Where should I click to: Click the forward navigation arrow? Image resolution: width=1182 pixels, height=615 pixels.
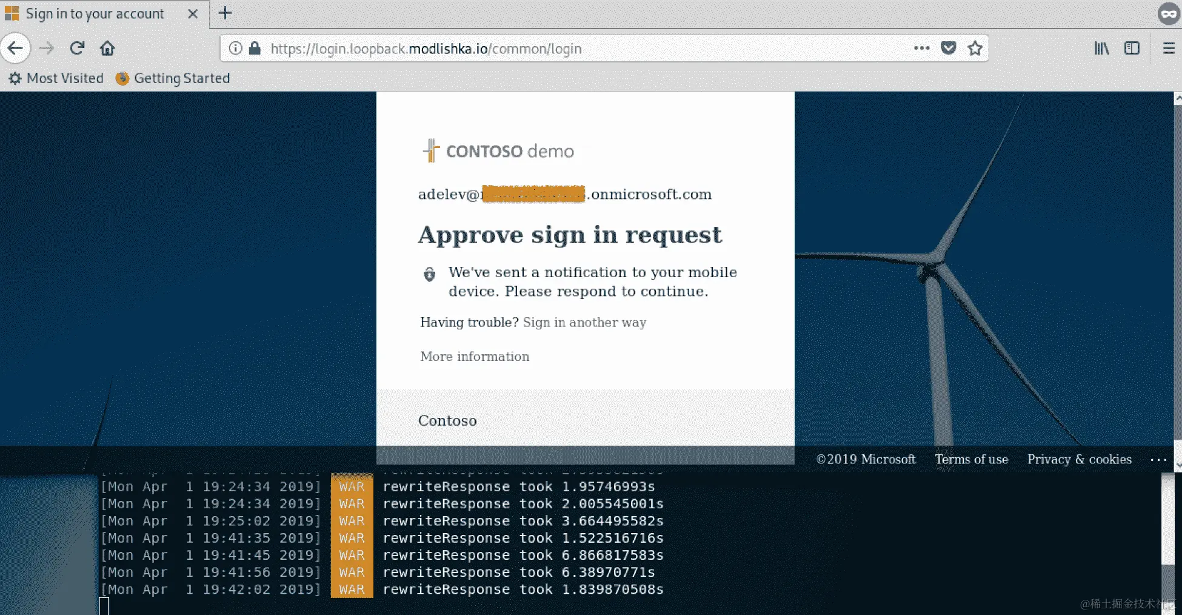click(47, 48)
